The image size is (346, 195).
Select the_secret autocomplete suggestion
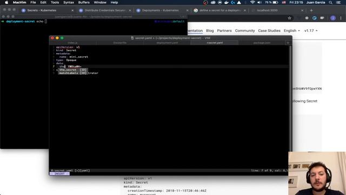pyautogui.click(x=73, y=70)
